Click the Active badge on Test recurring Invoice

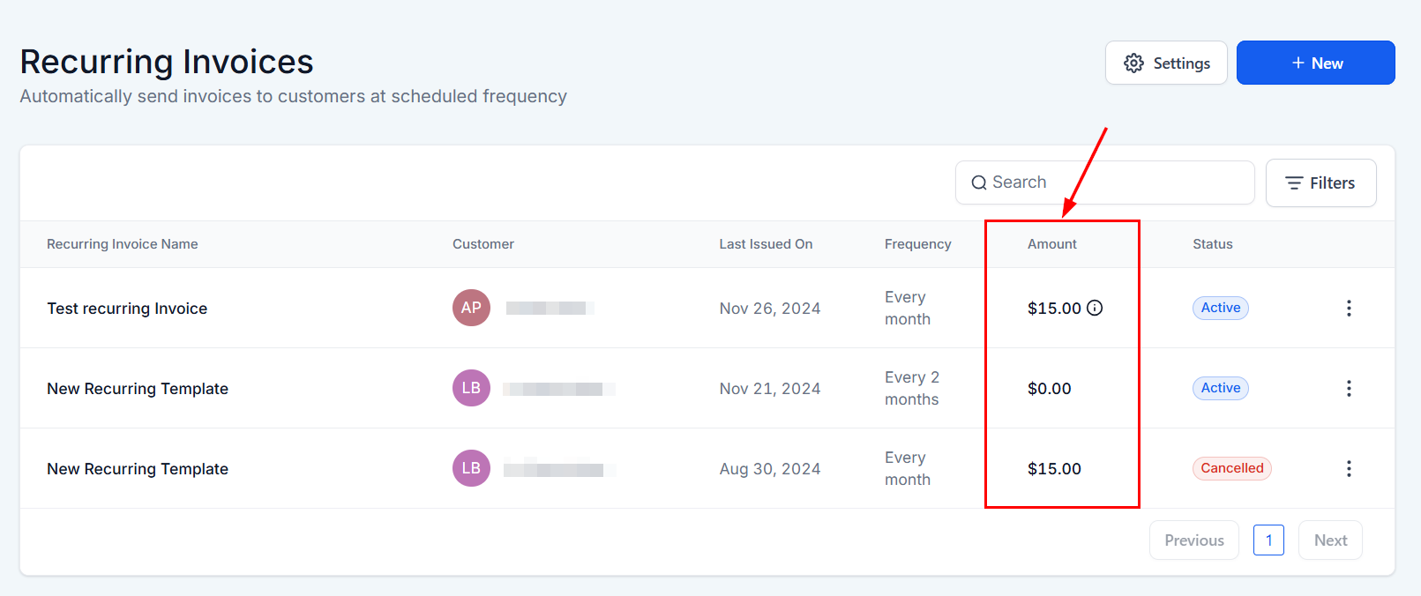(x=1220, y=308)
